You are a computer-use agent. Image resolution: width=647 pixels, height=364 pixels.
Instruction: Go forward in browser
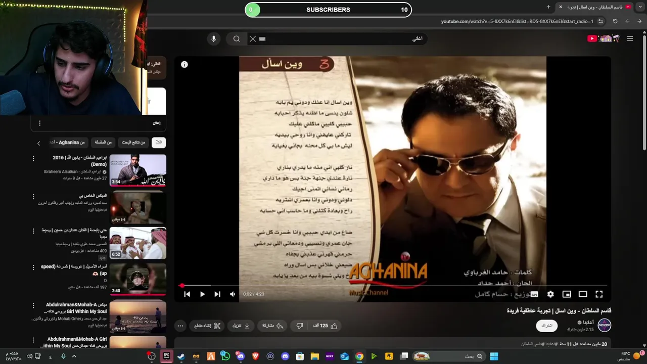(627, 21)
